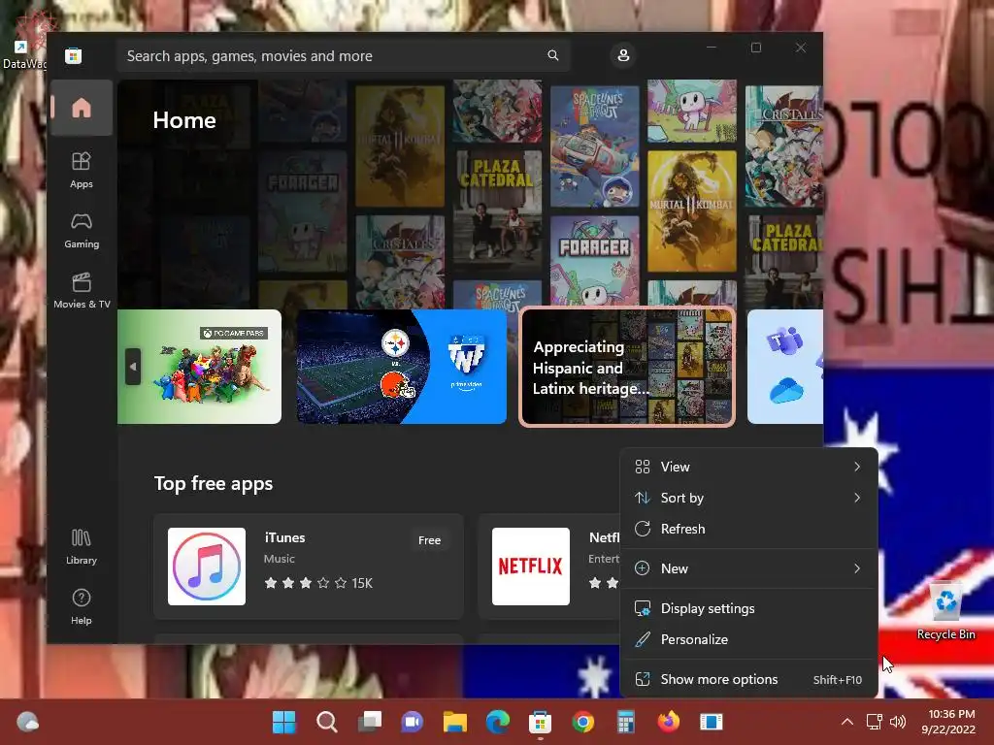
Task: Open Display settings from context menu
Action: coord(748,609)
